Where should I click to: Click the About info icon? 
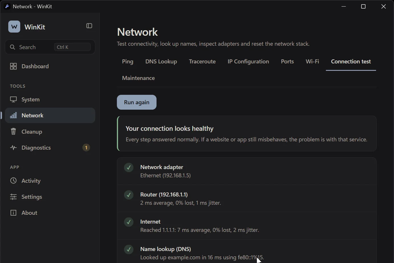13,213
